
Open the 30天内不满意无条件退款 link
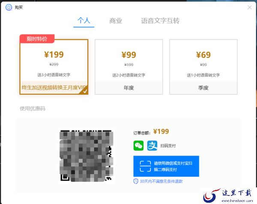(x=161, y=181)
